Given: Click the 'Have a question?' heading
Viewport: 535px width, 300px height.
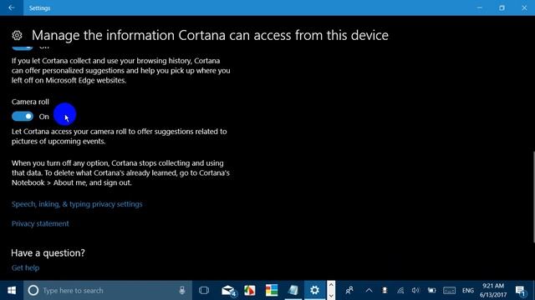Looking at the screenshot, I should coord(48,253).
